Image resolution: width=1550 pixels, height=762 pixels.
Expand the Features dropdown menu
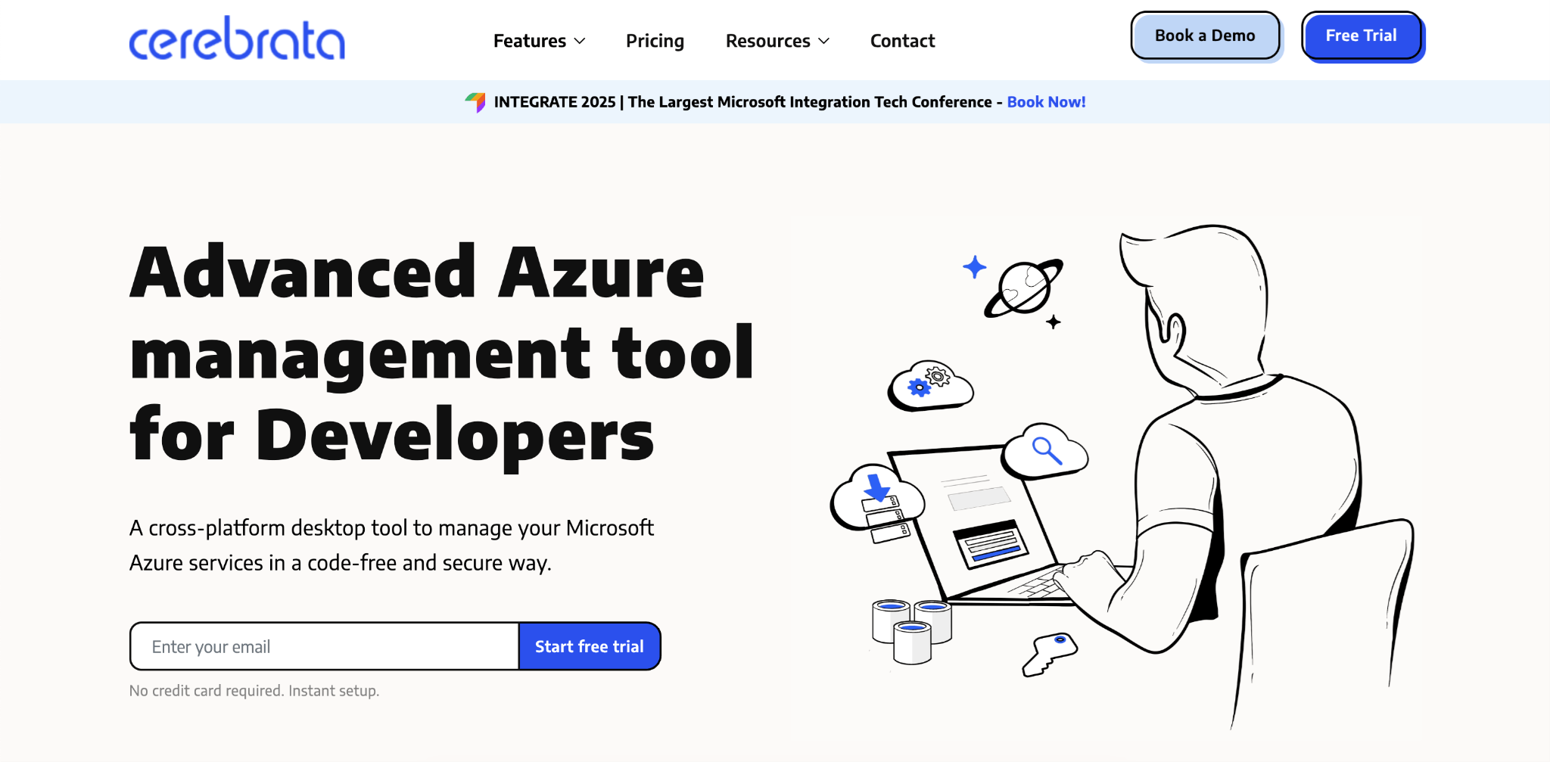(530, 41)
